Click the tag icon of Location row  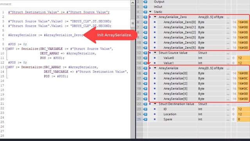145,114
